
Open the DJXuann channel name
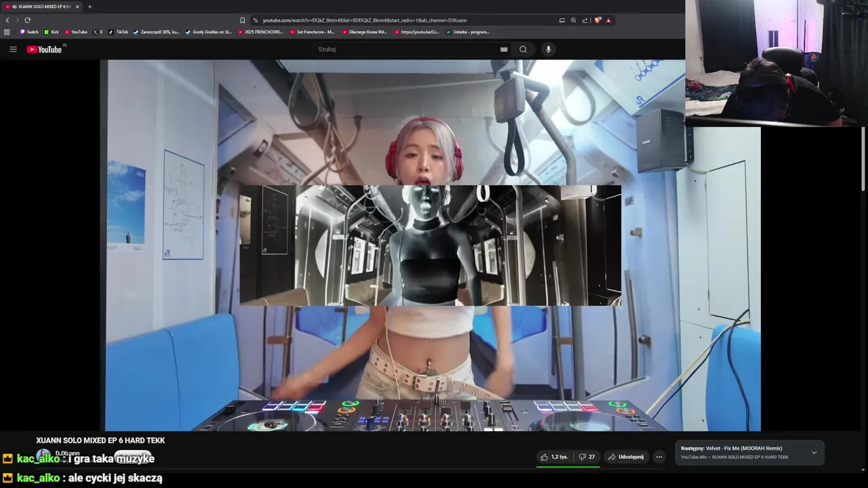click(68, 453)
